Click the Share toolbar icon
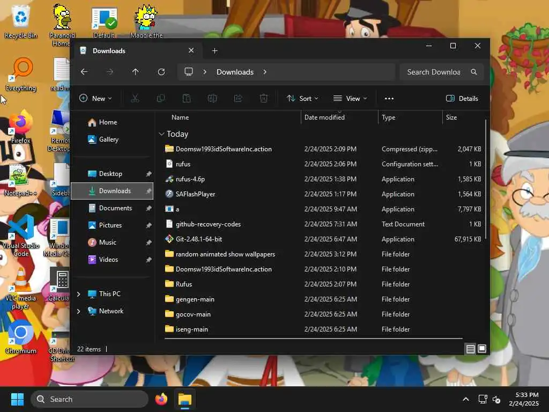549x412 pixels. 238,99
